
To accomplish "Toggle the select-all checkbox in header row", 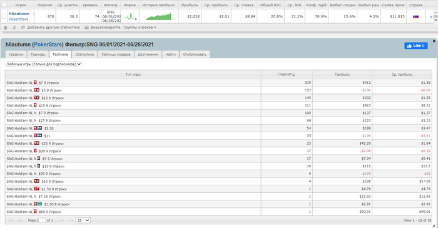I will point(4,5).
